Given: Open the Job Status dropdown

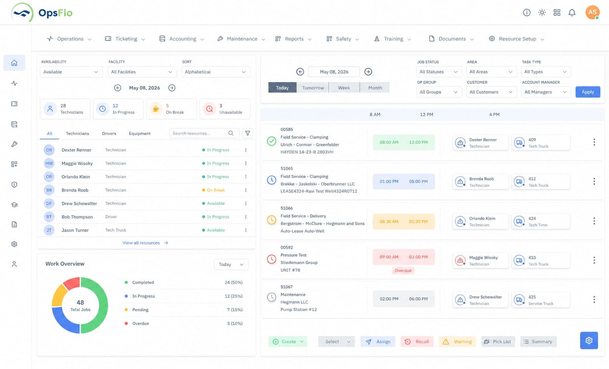Looking at the screenshot, I should (x=439, y=72).
